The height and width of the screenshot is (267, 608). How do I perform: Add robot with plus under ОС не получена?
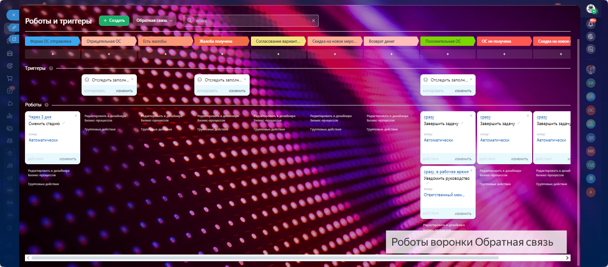point(505,54)
